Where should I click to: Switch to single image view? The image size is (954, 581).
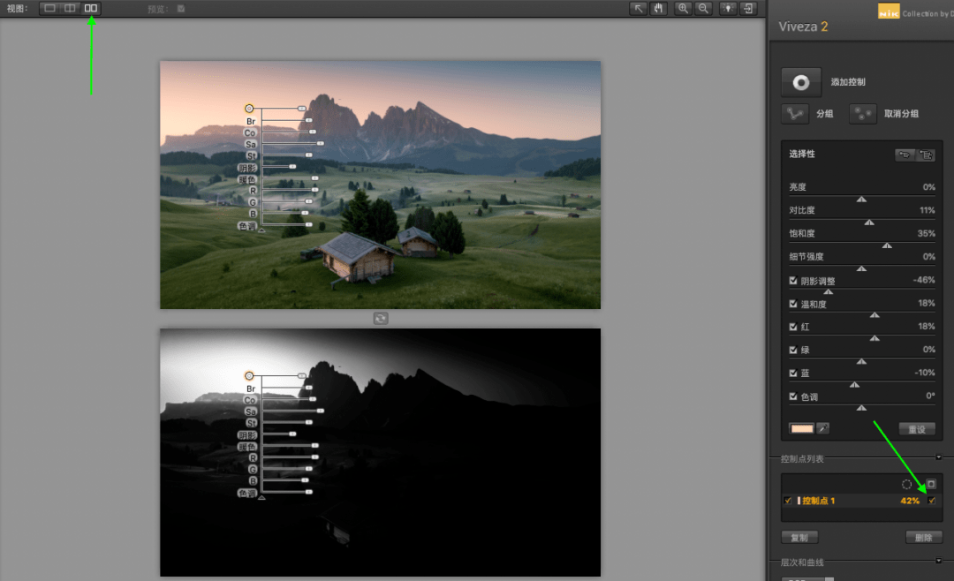pyautogui.click(x=49, y=8)
